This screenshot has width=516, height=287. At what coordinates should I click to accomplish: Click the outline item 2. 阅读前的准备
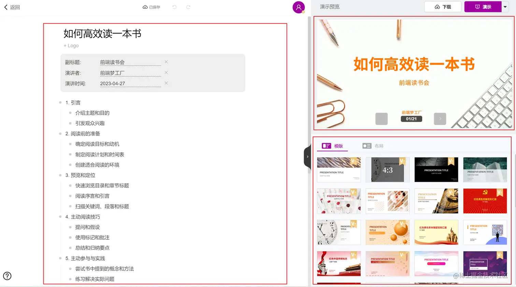[x=83, y=134]
